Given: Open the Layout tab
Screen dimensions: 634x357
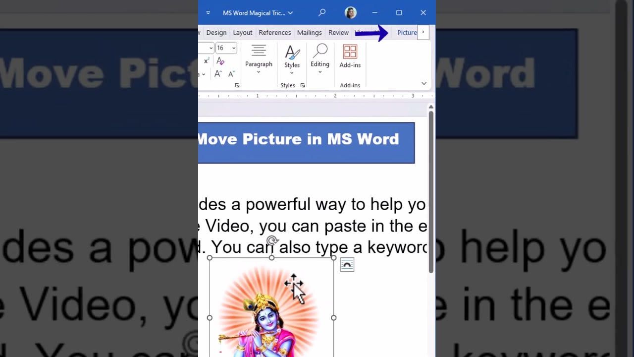Looking at the screenshot, I should [243, 32].
